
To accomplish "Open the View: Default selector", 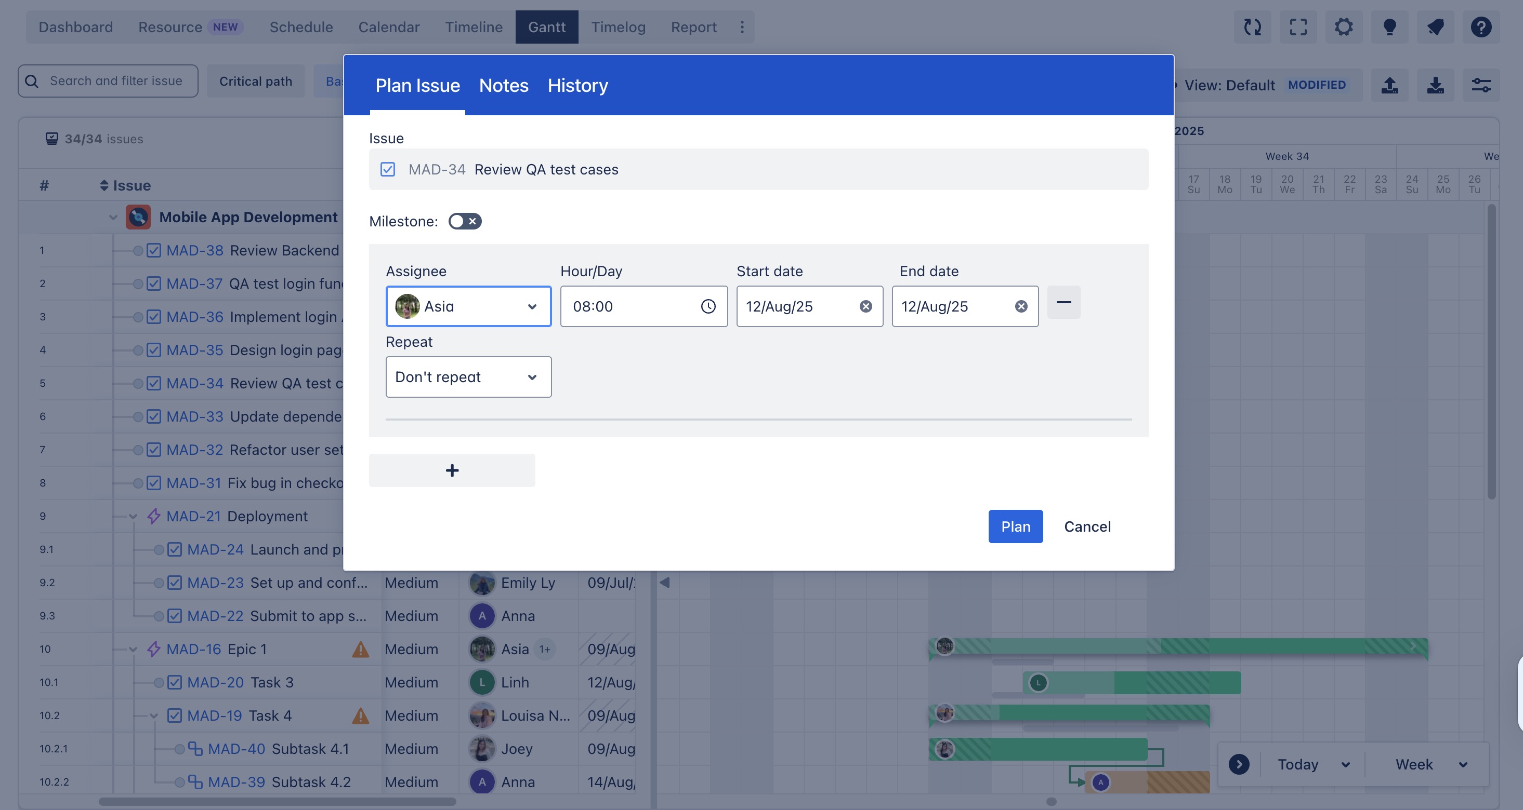I will 1265,85.
